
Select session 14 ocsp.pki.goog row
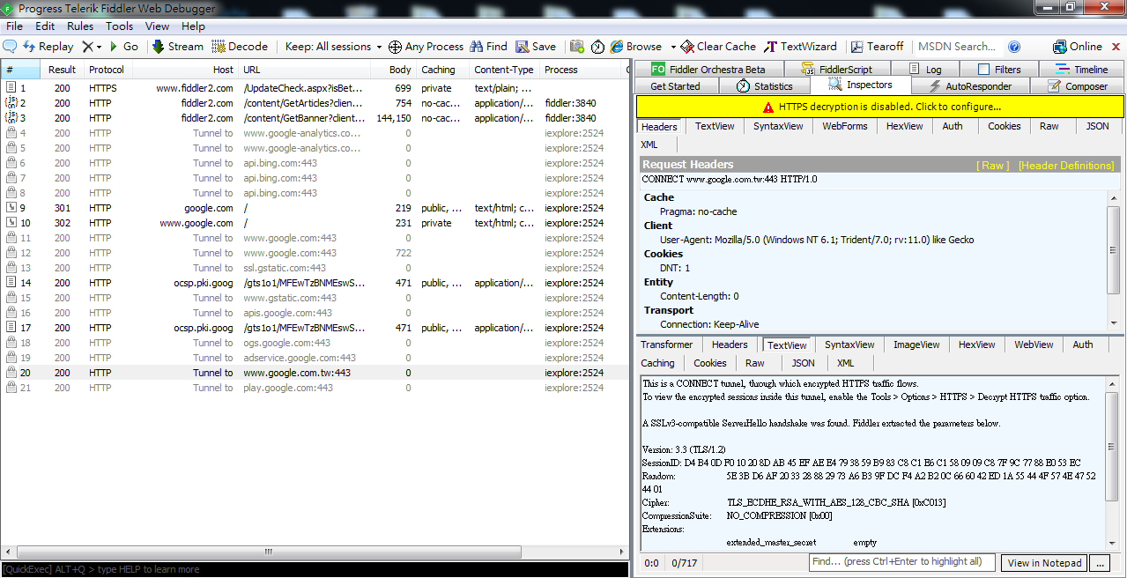[315, 283]
